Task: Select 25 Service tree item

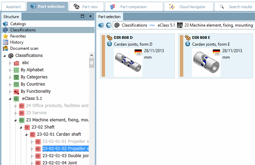Action: 36,112
